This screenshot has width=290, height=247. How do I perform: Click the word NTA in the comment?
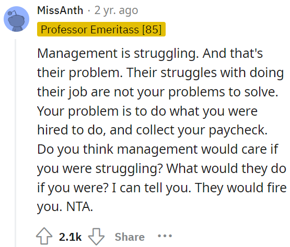[x=79, y=207]
